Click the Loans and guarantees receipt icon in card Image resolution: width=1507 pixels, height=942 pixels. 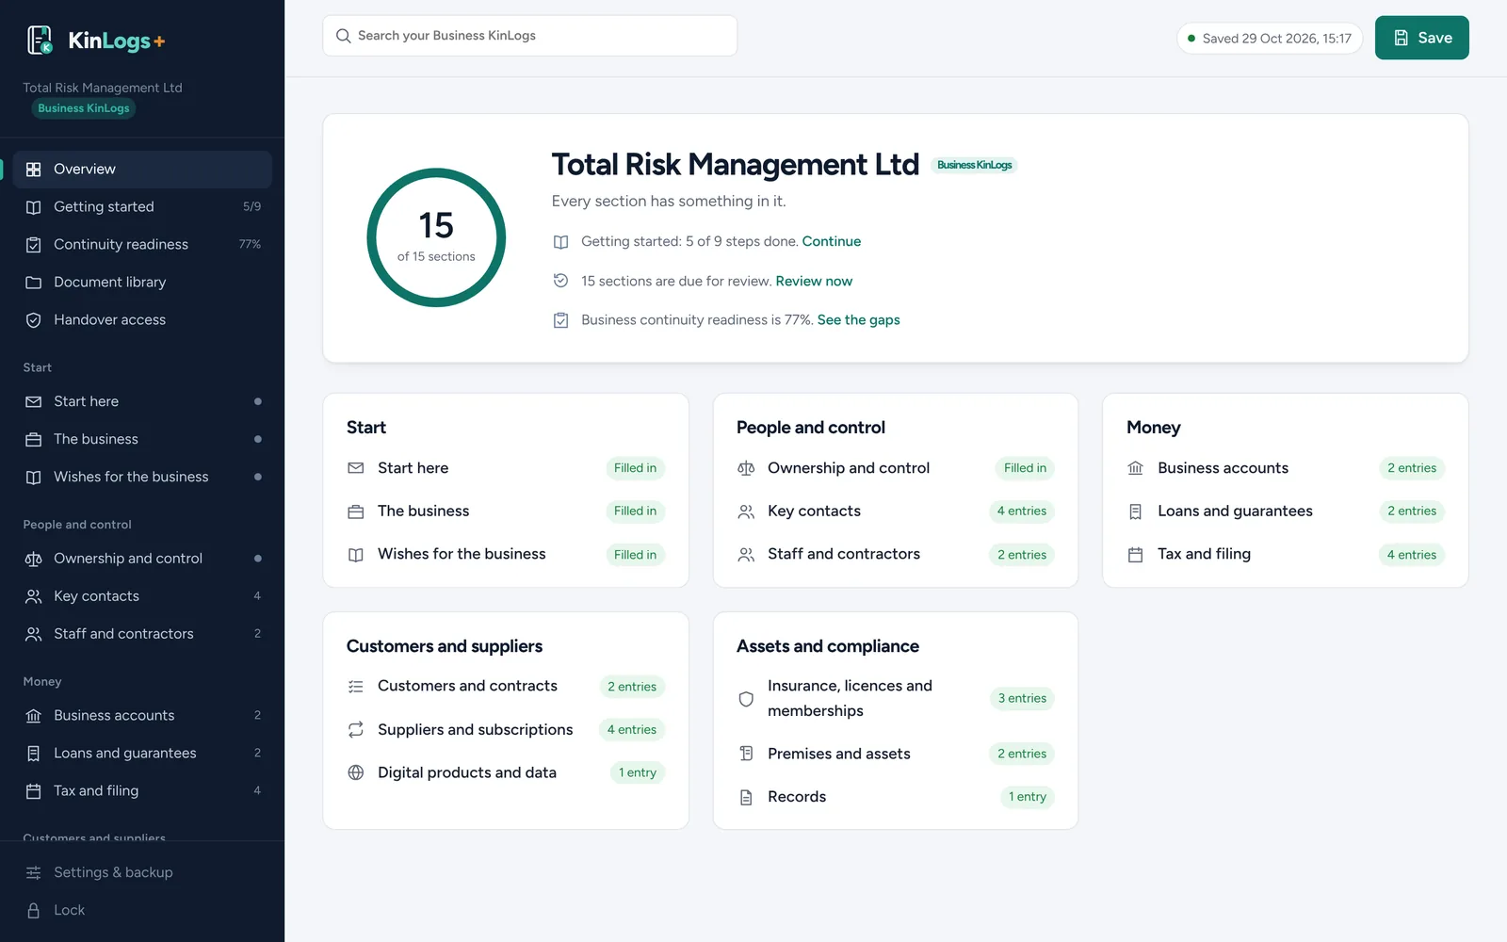[1136, 512]
